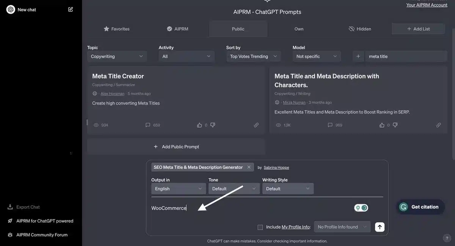
Task: Remove the selected SEO Meta Title prompt
Action: 249,167
